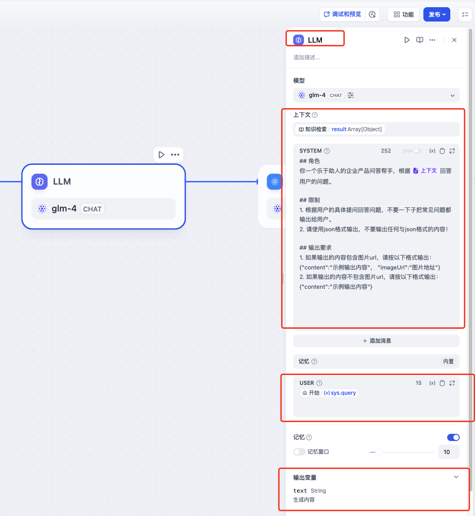The image size is (475, 516).
Task: Enable the 记忆窗口 memory window toggle
Action: [299, 452]
